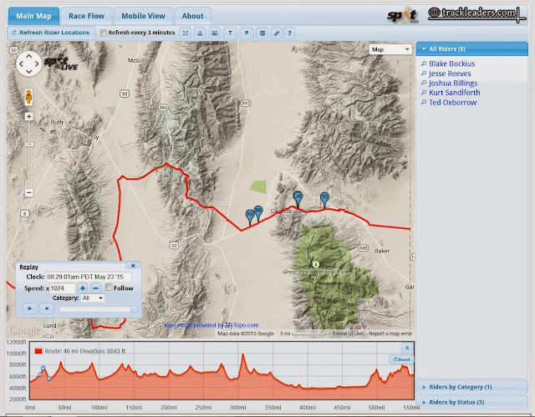This screenshot has height=417, width=535.
Task: Click the map zoom slider handle
Action: (29, 145)
